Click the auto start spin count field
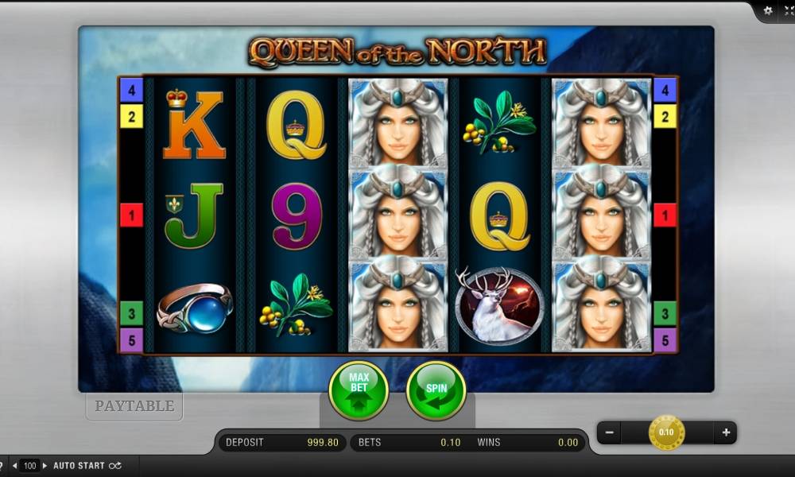 (30, 465)
